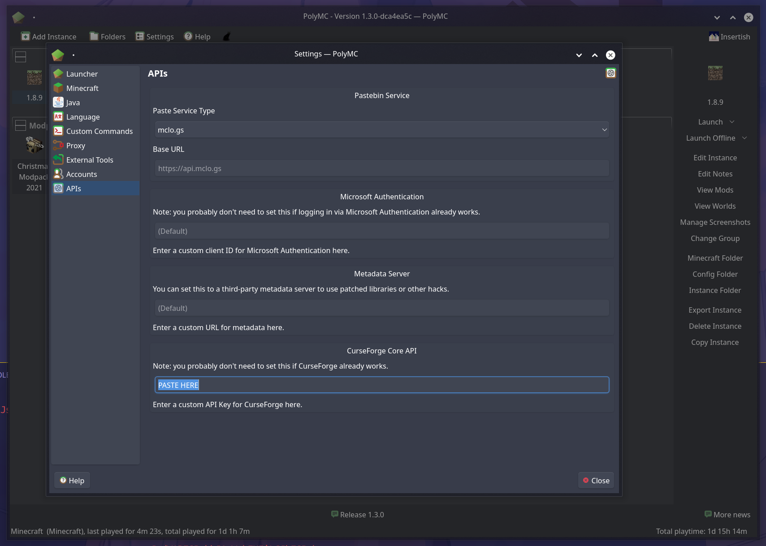Collapse the Modpacks group toggle
Screen dimensions: 766x546
(21, 125)
